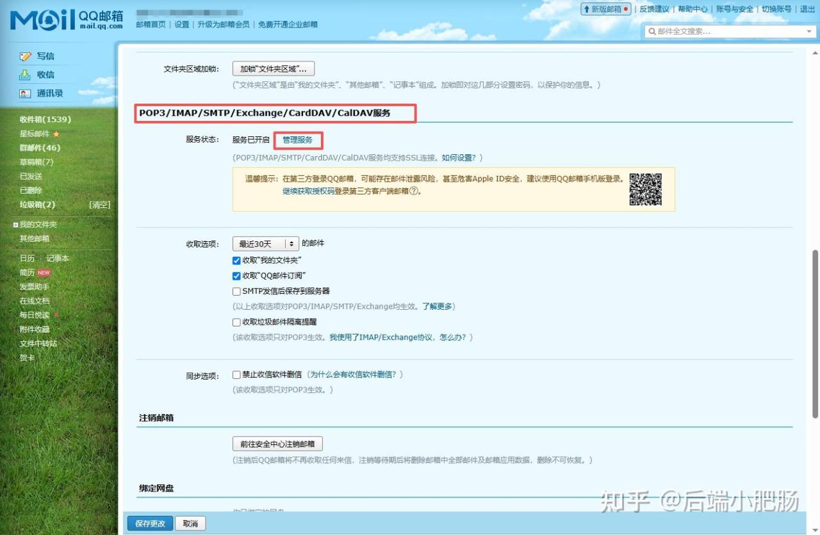The width and height of the screenshot is (820, 535).
Task: Enable SMTP发信后保存到服务器 checkbox
Action: 236,291
